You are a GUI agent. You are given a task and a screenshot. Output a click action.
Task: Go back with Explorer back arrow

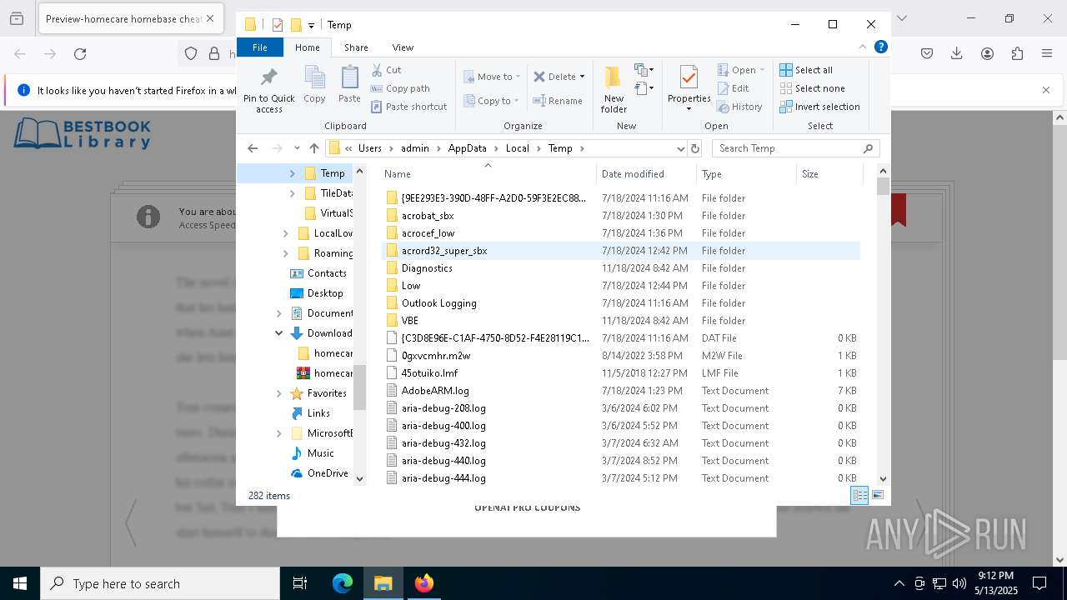[x=253, y=148]
